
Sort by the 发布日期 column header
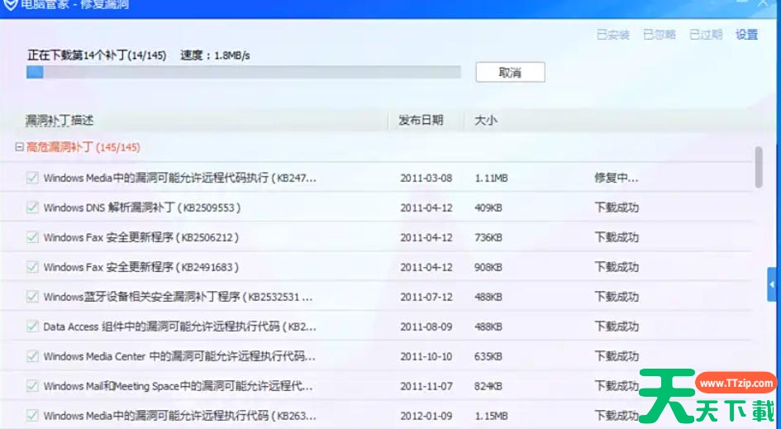(421, 121)
